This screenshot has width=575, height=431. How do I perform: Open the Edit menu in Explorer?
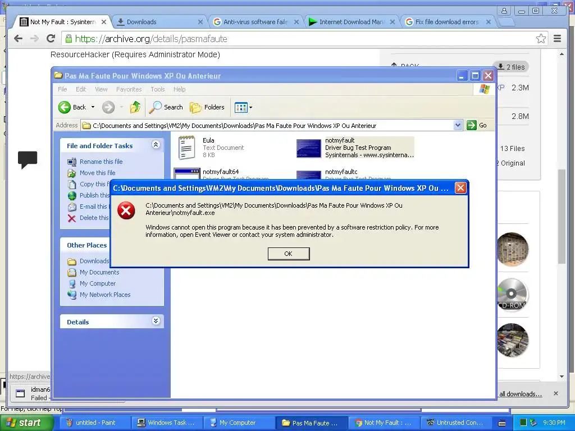pyautogui.click(x=81, y=89)
